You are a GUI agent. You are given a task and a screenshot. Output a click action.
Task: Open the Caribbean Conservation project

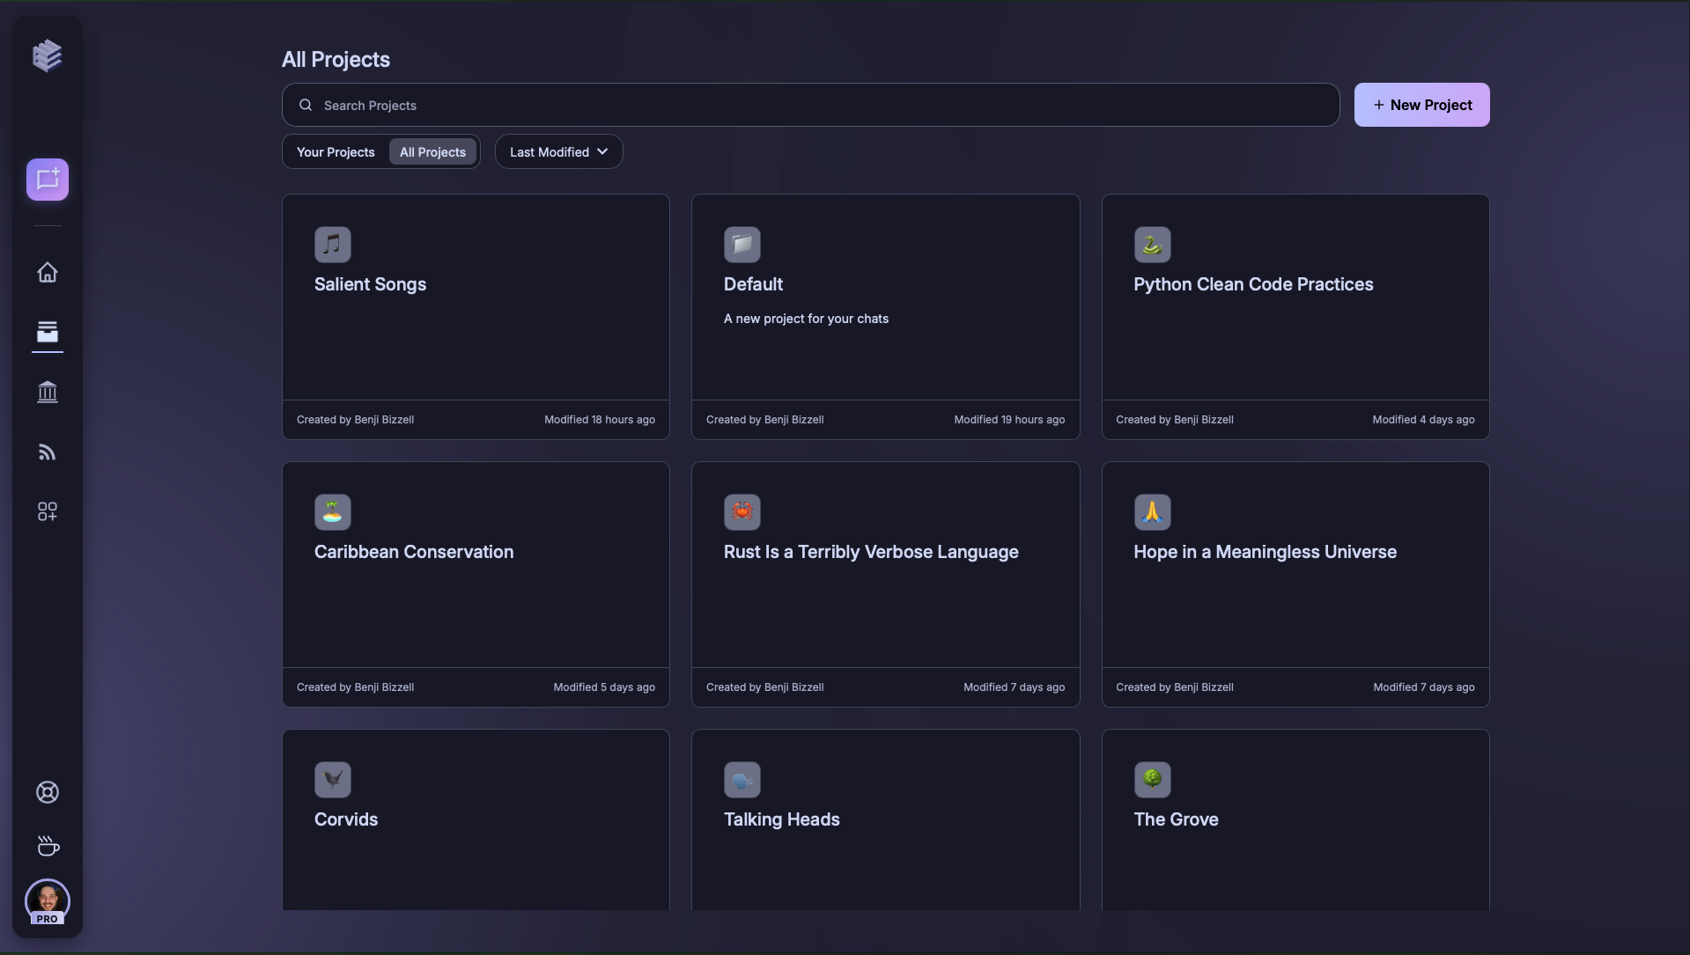(476, 584)
